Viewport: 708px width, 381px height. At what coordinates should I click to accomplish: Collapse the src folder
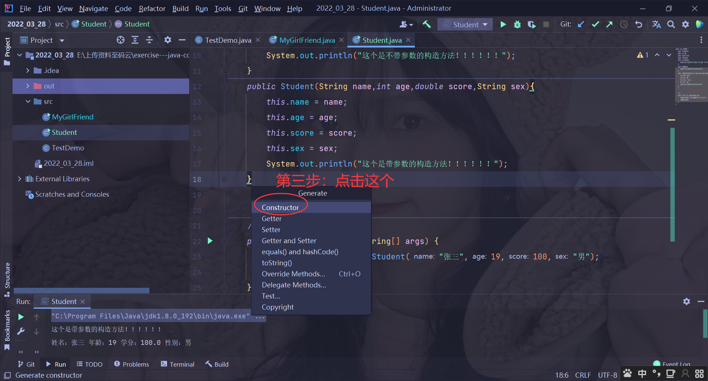click(28, 101)
